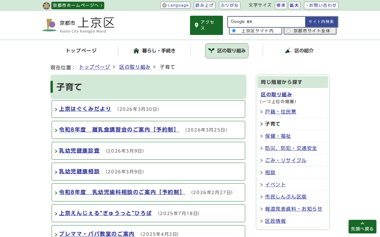Click 区の取り組み in the breadcrumb
This screenshot has height=237, width=380.
pyautogui.click(x=135, y=67)
